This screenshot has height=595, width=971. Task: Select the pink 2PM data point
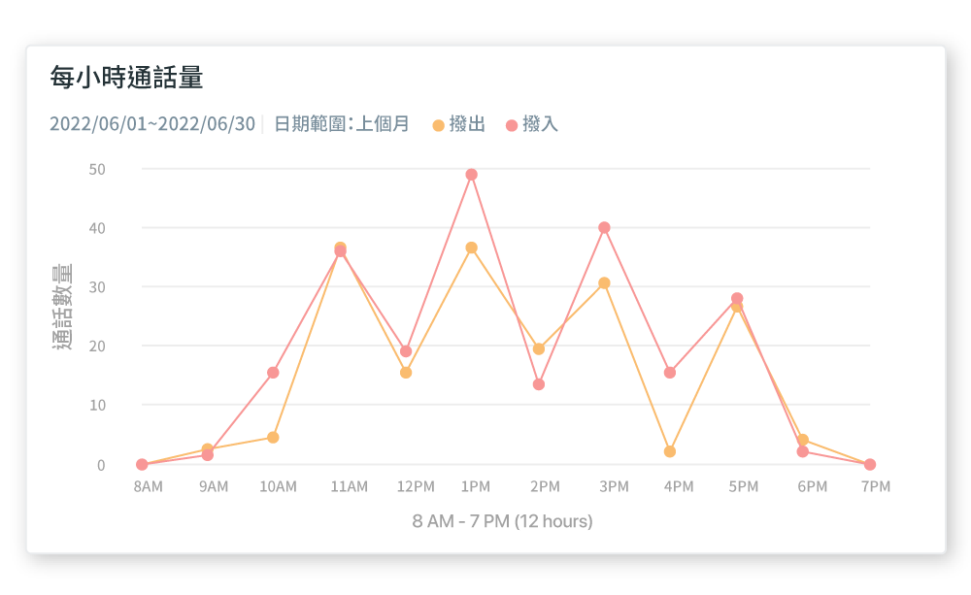pyautogui.click(x=539, y=384)
